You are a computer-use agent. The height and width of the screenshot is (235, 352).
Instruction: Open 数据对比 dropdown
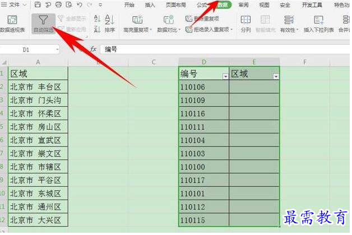pos(169,23)
